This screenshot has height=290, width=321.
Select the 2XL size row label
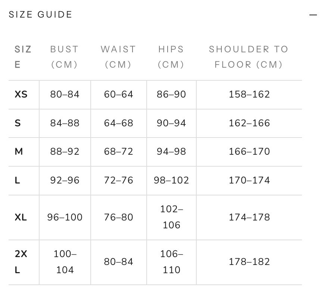(x=21, y=262)
